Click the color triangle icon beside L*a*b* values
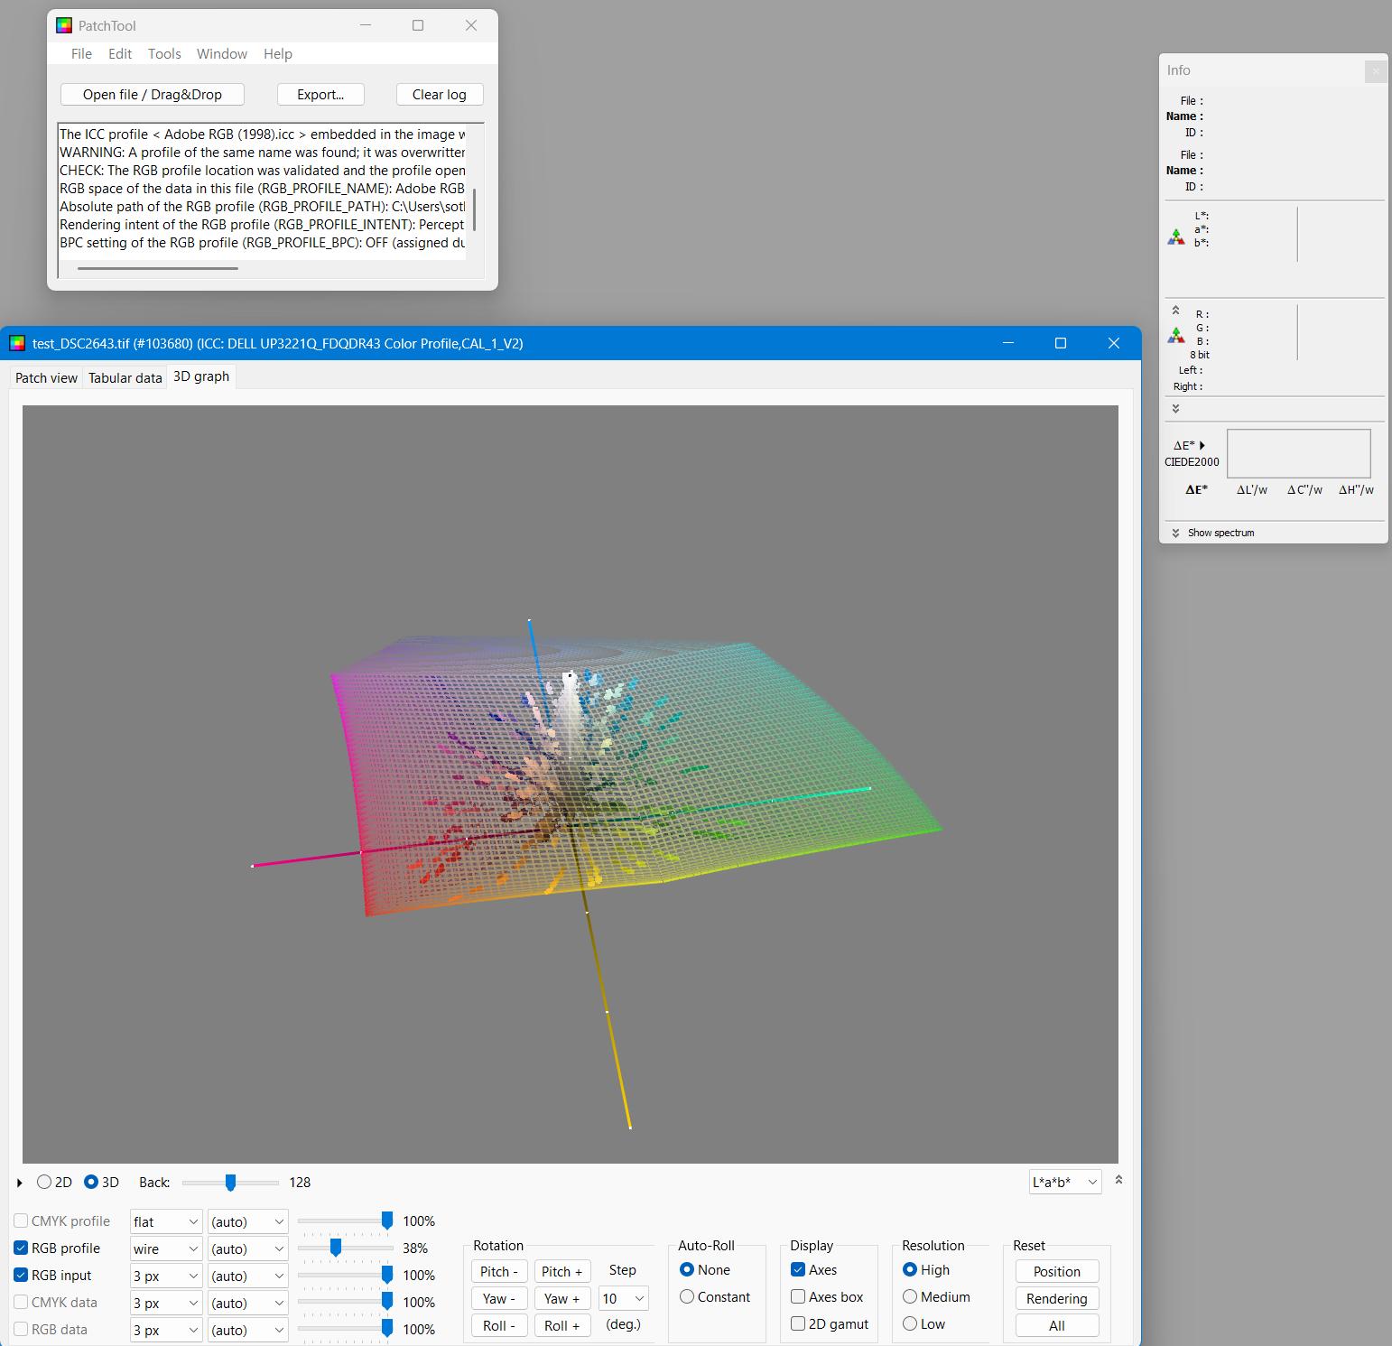The height and width of the screenshot is (1346, 1392). click(1175, 237)
